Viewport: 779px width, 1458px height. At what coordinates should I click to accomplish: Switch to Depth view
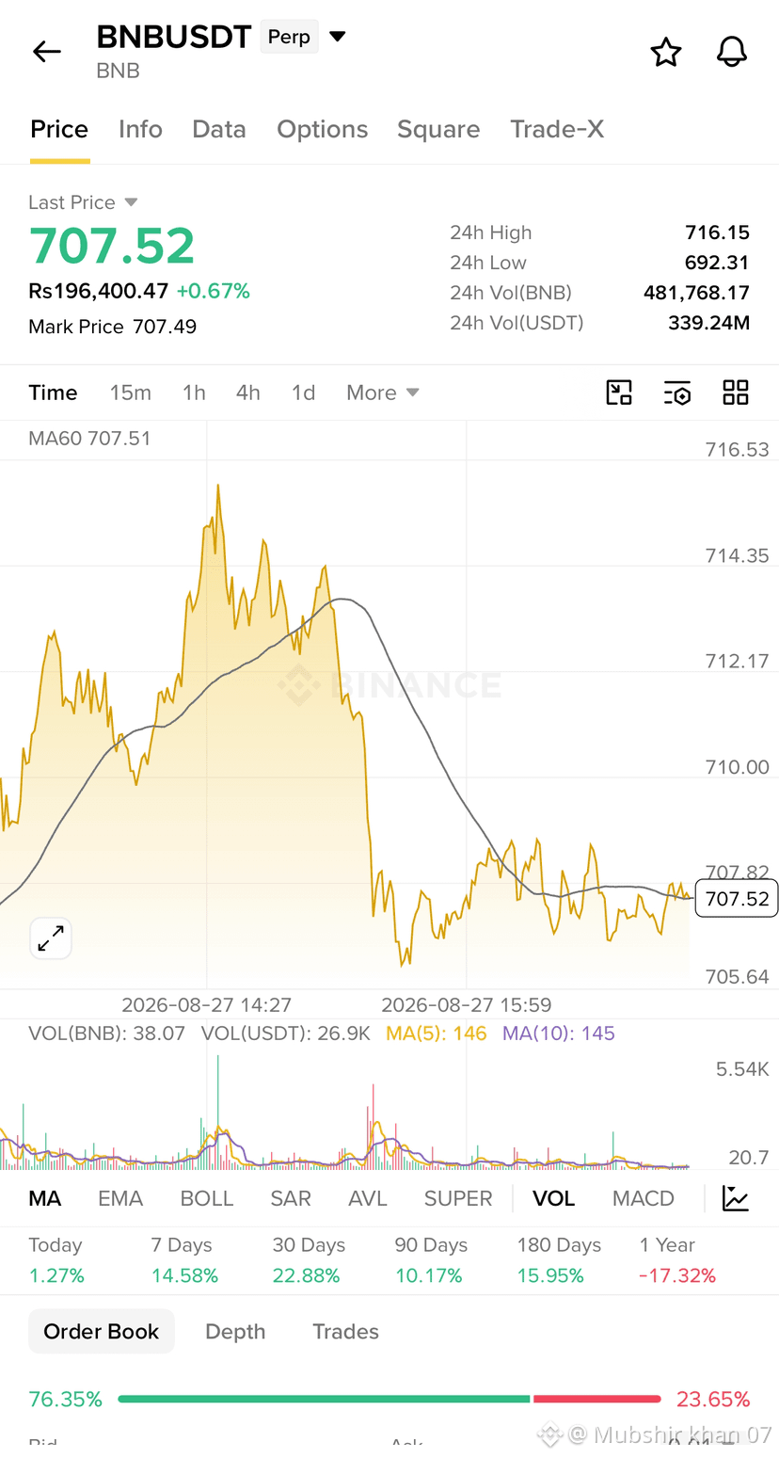point(235,1331)
